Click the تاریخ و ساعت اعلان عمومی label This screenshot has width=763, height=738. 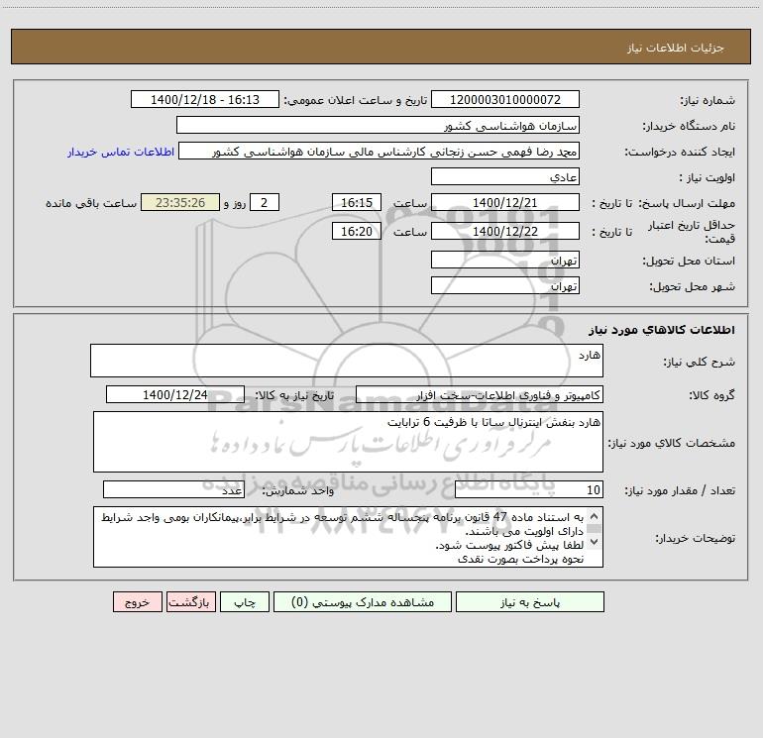pos(356,100)
